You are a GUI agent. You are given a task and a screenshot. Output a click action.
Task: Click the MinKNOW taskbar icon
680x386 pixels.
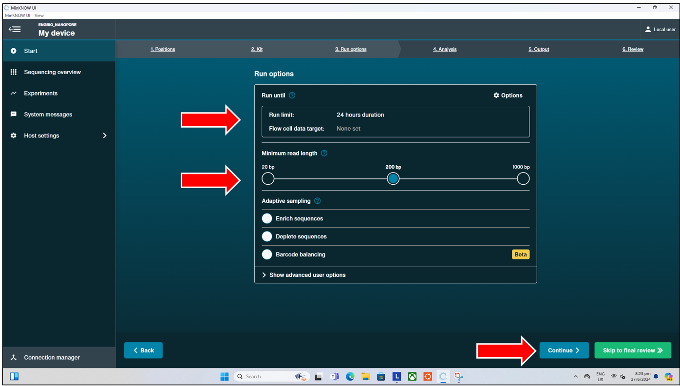[443, 376]
